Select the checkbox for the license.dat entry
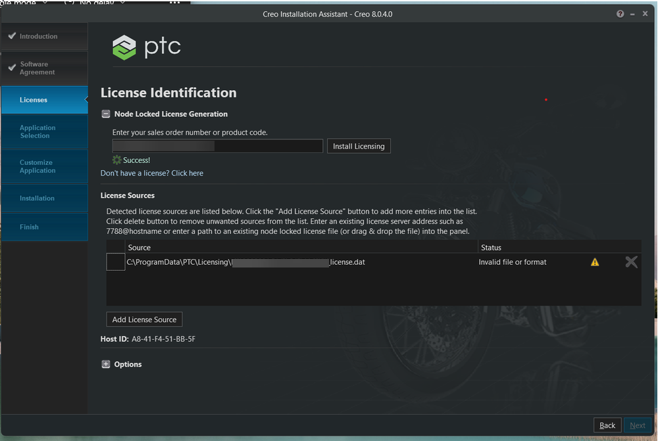The width and height of the screenshot is (660, 441). 115,262
